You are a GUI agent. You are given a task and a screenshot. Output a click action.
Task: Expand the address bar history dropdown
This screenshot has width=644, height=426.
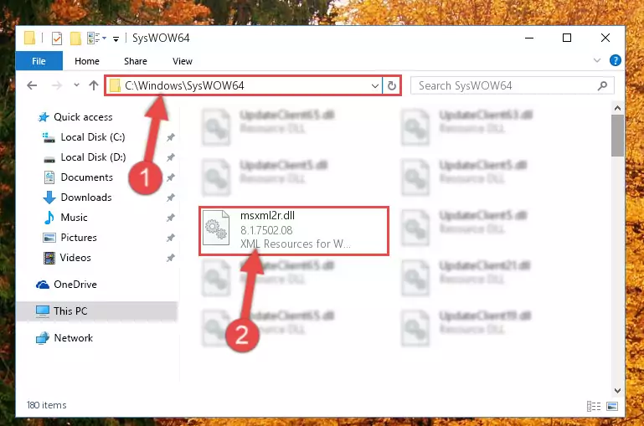[x=374, y=85]
